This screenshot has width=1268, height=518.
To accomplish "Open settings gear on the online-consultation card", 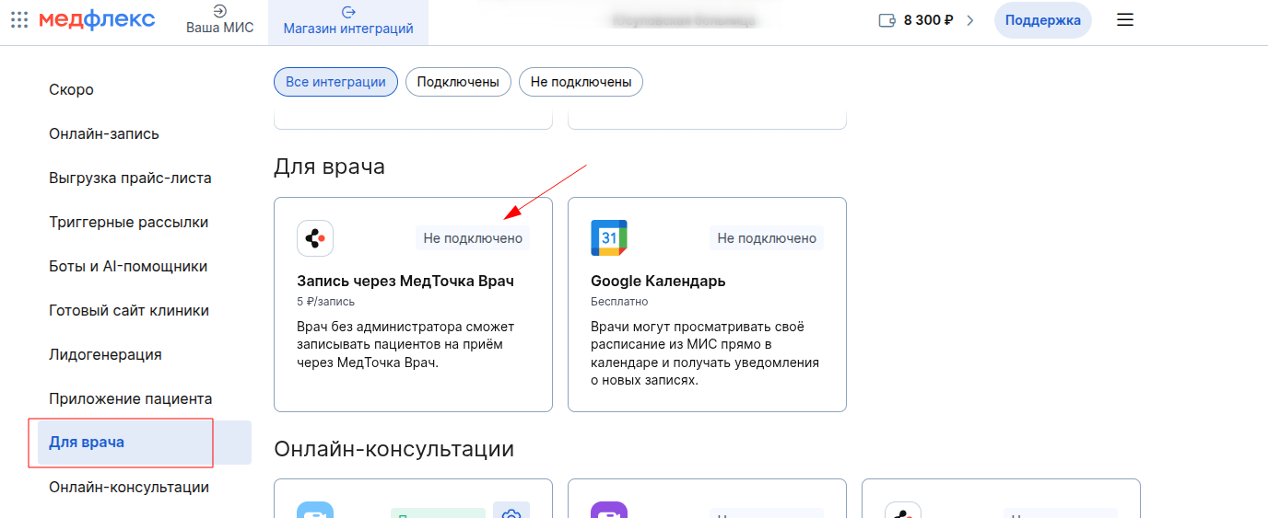I will point(511,512).
